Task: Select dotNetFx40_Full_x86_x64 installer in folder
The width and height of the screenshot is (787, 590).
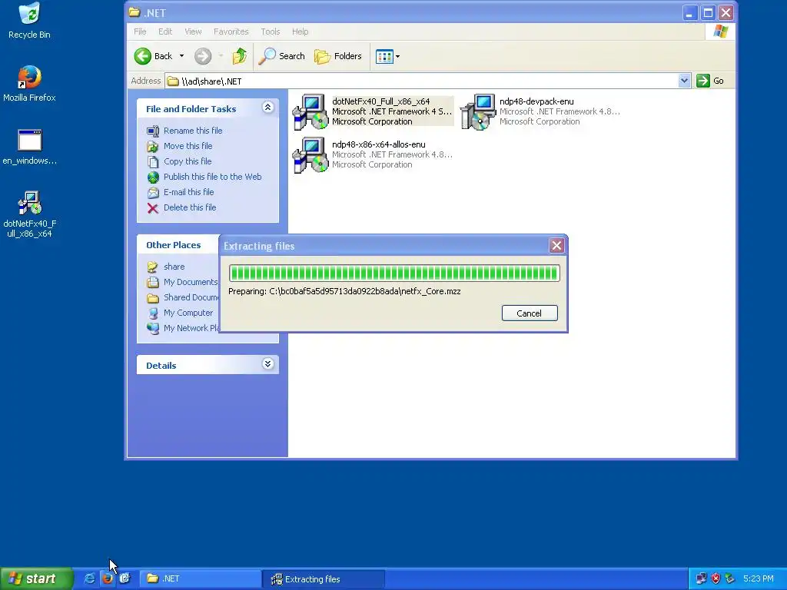Action: [373, 111]
